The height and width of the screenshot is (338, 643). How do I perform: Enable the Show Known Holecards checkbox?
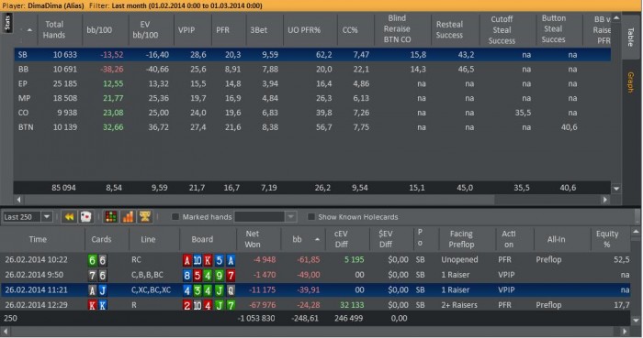coord(310,216)
